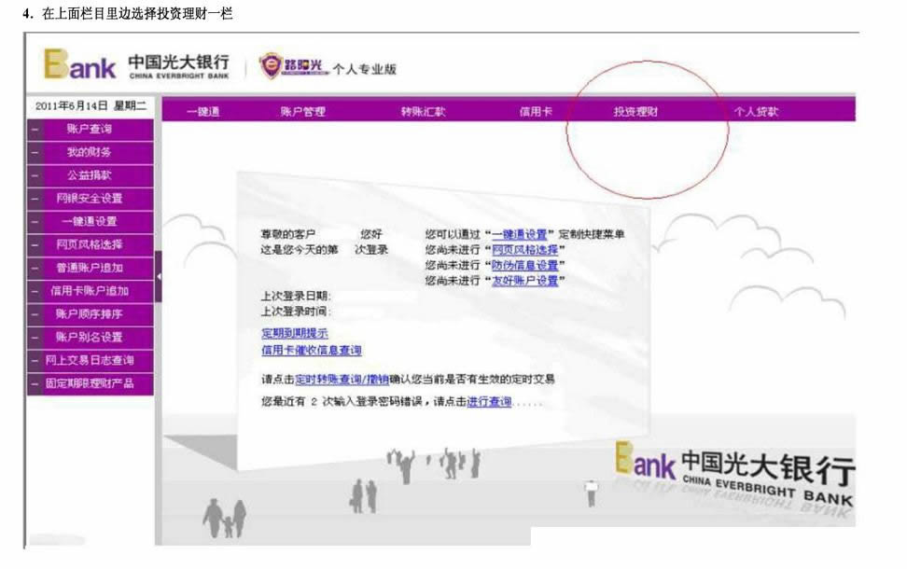Screen dimensions: 907x569
Task: Open the 个人贷款 tab
Action: coord(756,111)
